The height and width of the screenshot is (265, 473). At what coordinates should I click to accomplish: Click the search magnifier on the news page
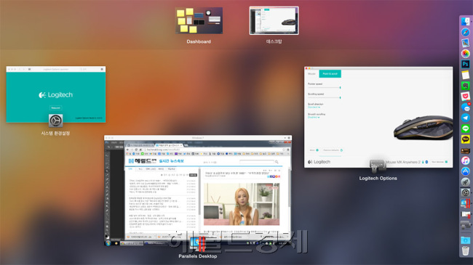coord(277,162)
